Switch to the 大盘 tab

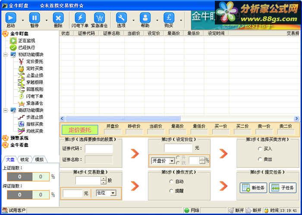click(10, 160)
